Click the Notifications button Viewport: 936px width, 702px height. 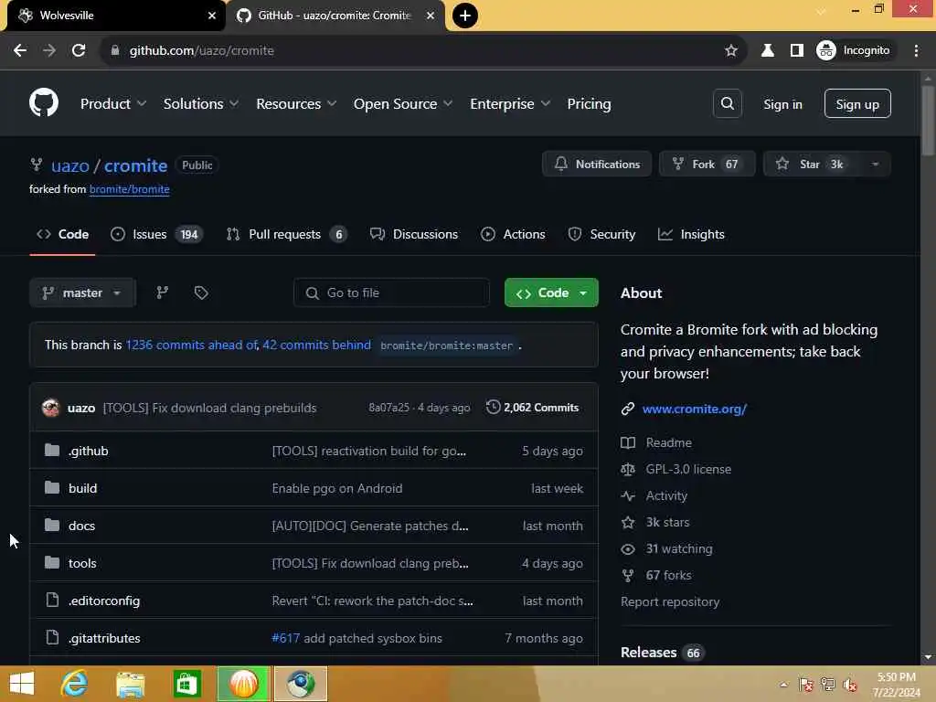tap(596, 165)
